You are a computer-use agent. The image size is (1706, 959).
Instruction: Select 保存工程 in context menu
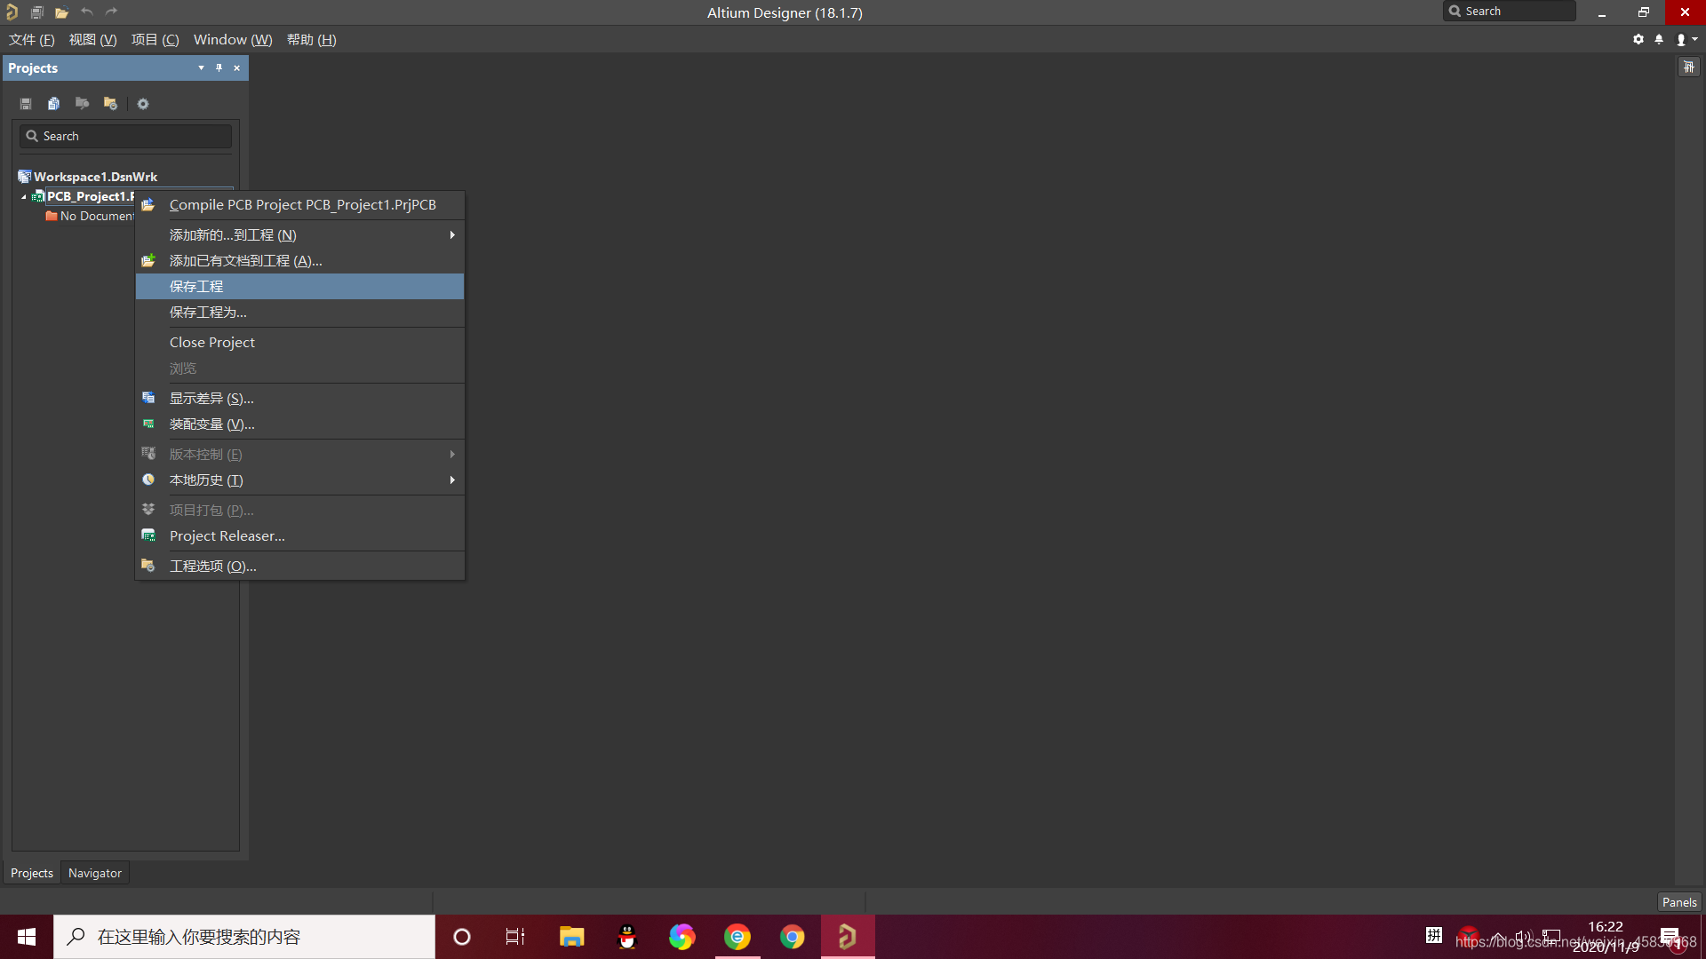click(300, 287)
